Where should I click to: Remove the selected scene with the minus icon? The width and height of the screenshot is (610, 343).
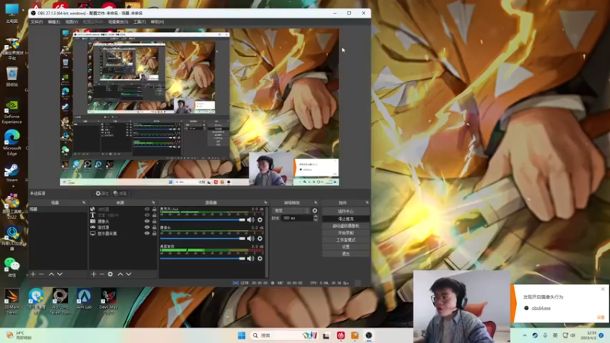42,274
